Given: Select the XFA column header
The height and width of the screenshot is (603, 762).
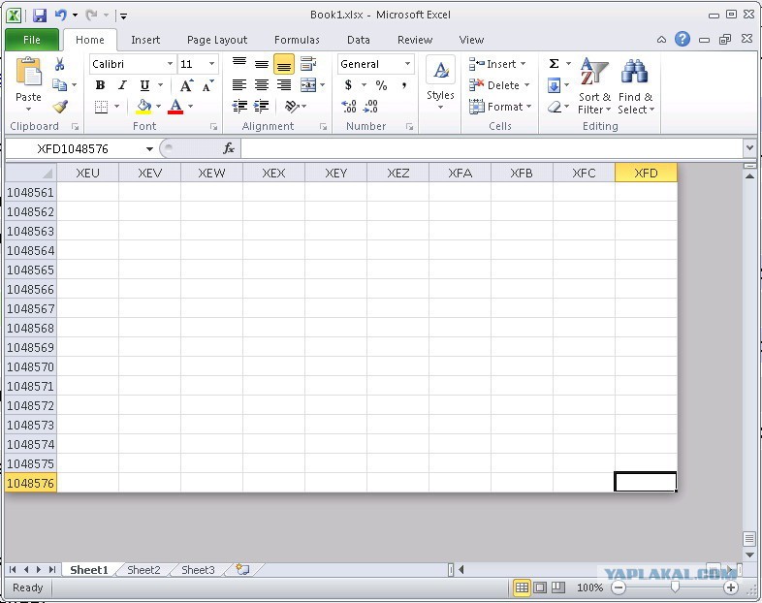Looking at the screenshot, I should (460, 173).
